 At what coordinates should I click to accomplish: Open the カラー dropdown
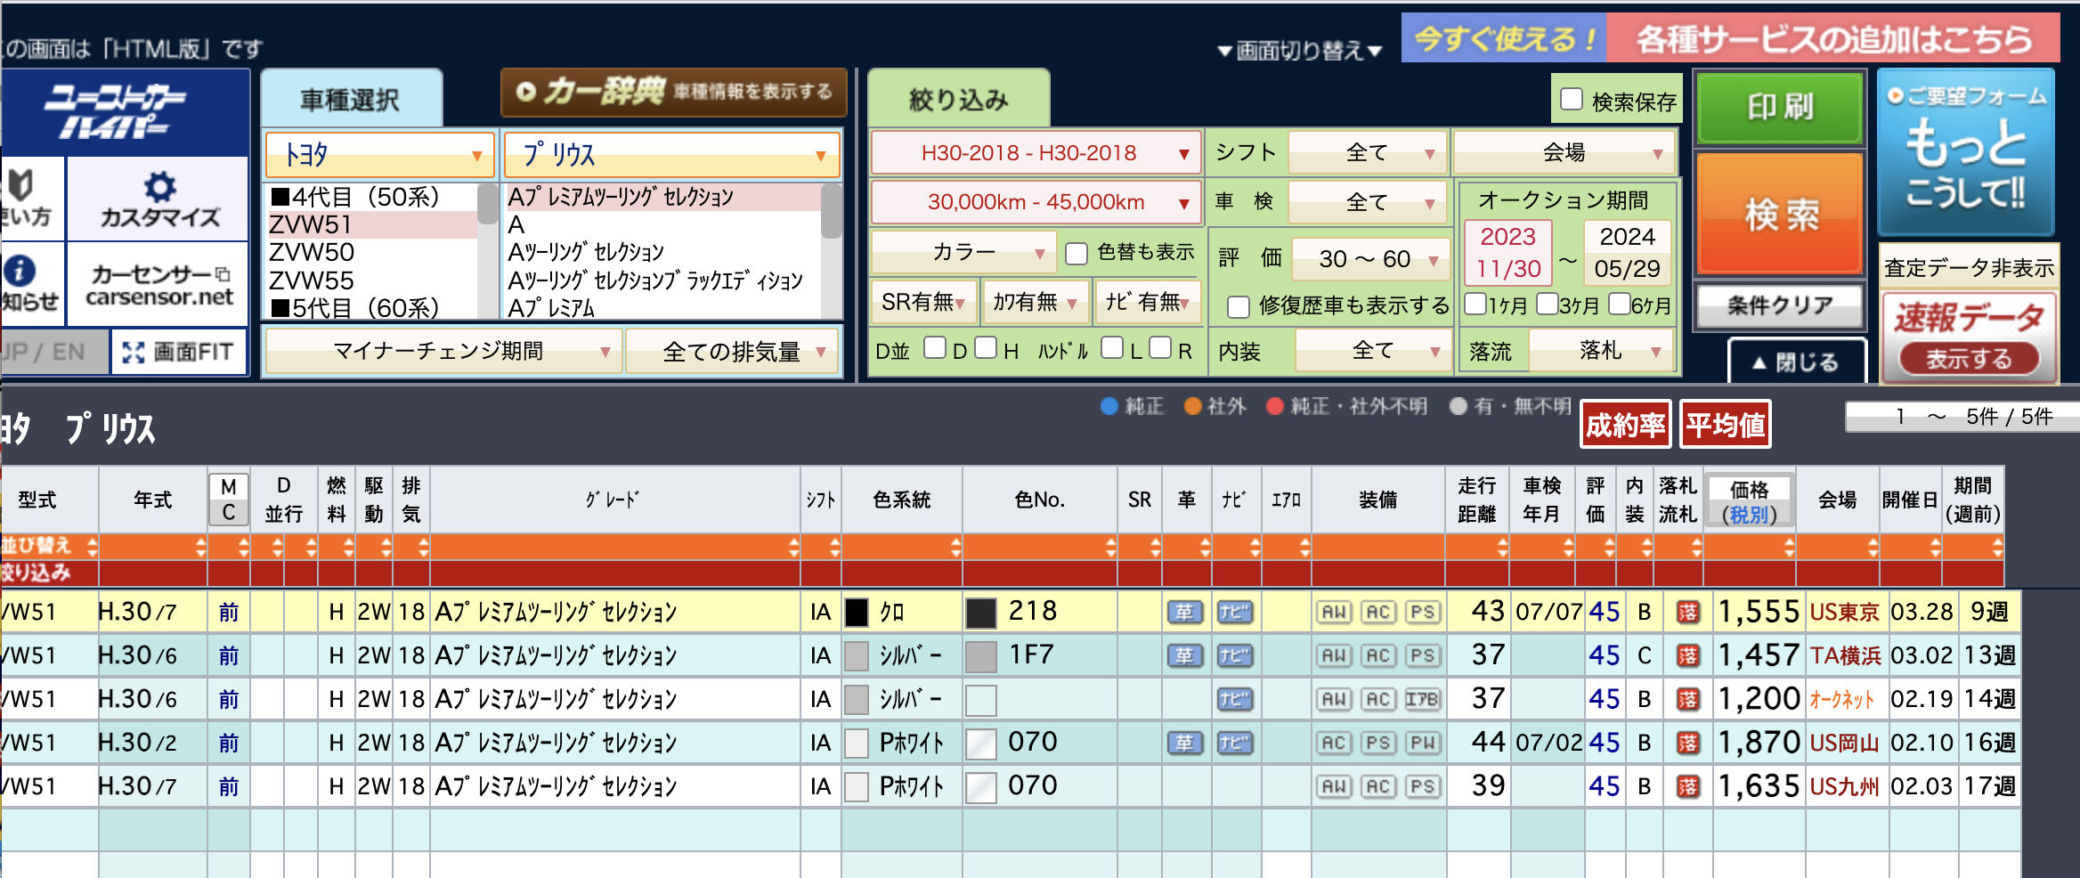(963, 253)
